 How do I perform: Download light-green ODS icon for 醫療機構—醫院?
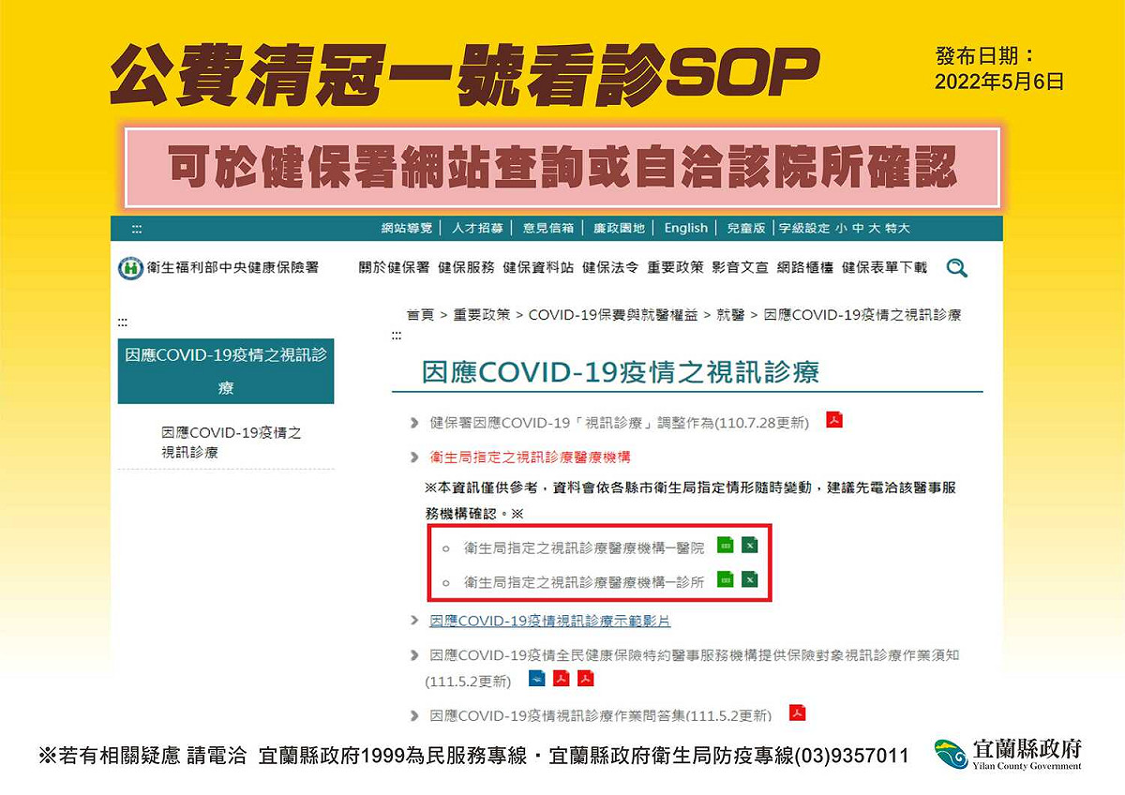pos(725,546)
